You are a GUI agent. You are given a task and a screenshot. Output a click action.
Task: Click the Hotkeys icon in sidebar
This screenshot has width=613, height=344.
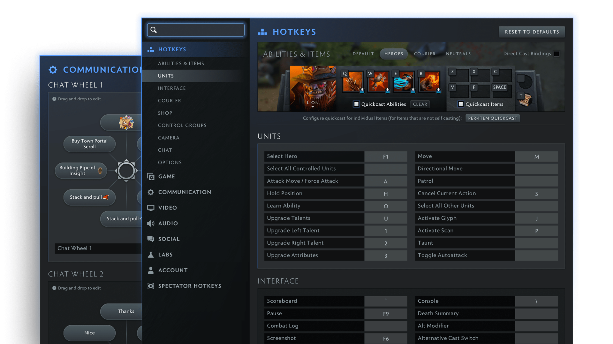click(x=151, y=49)
